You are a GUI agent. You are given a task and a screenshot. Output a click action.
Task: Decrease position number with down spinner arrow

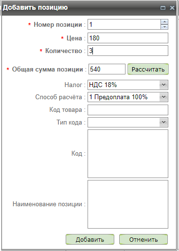164,27
